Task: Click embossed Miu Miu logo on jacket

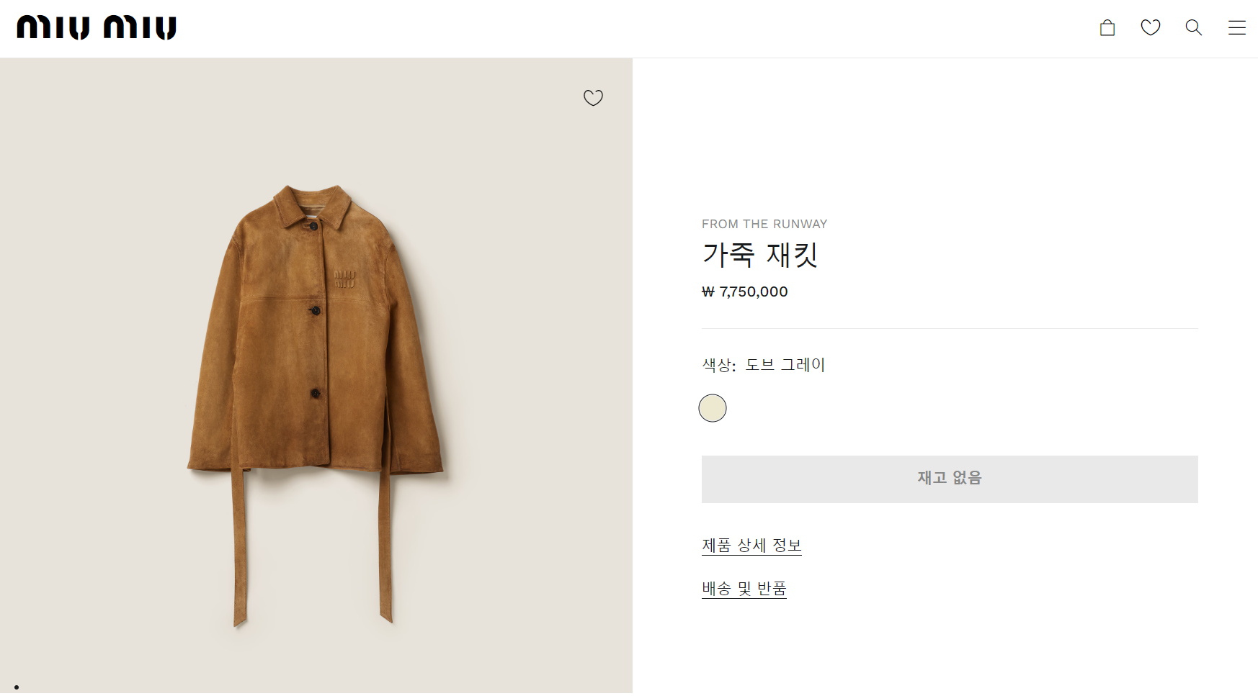Action: click(344, 279)
